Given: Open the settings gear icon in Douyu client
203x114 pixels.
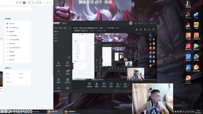Looking at the screenshot, I should tap(40, 3).
